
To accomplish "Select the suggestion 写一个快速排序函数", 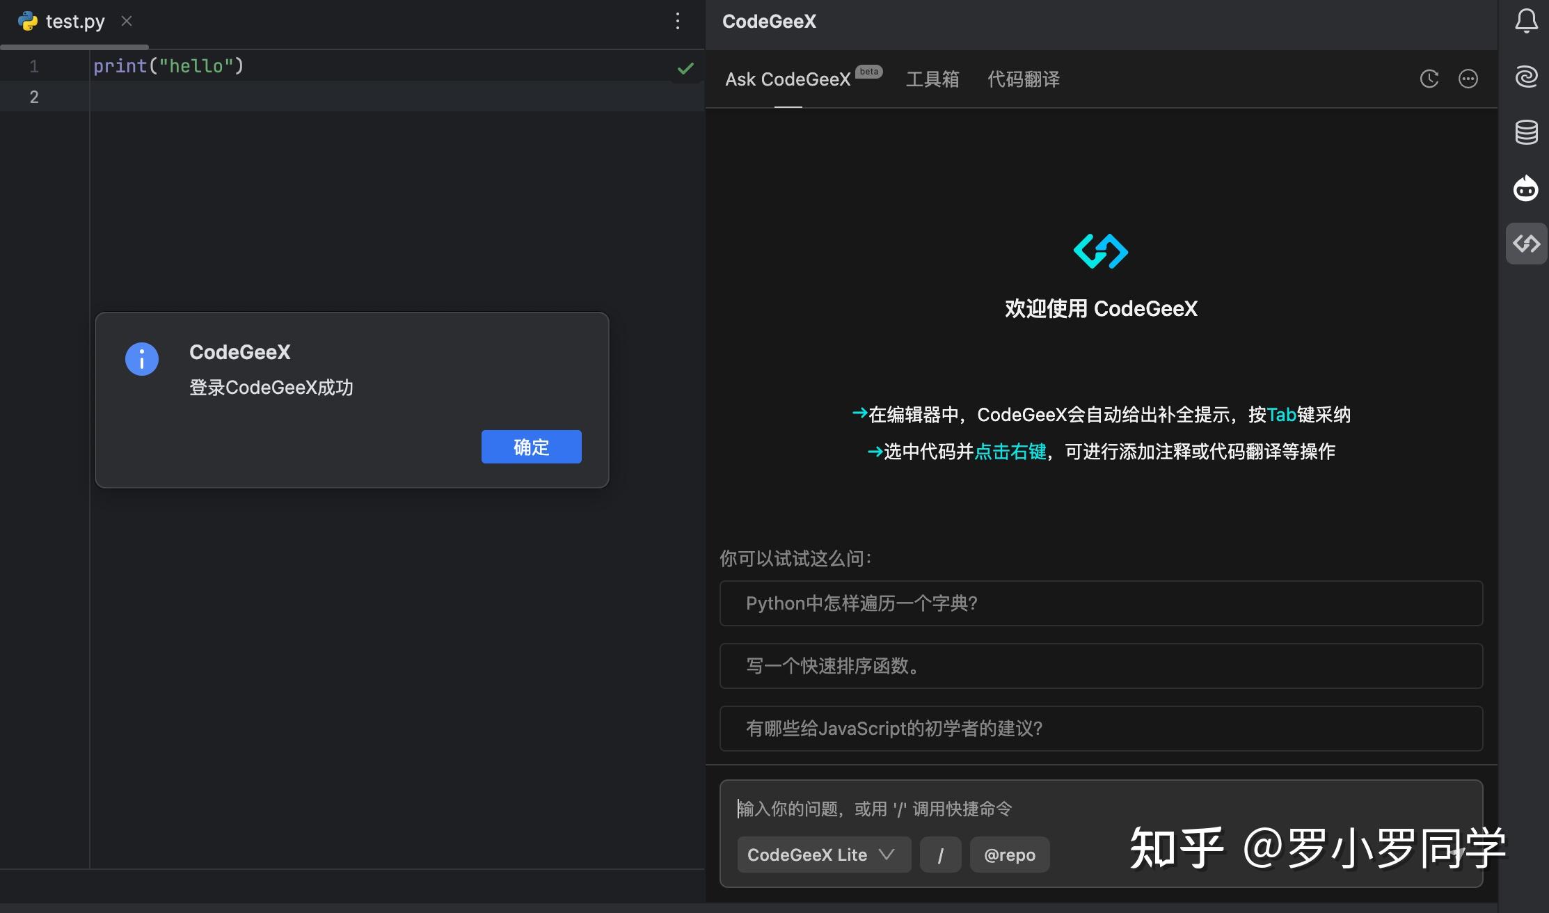I will [1100, 666].
